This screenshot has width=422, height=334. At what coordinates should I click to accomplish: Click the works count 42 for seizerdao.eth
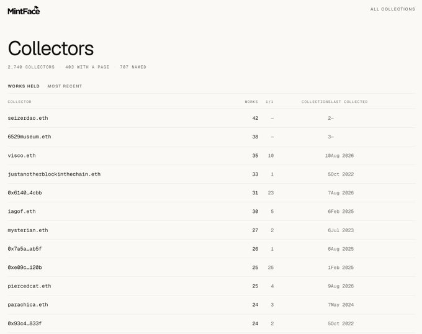pyautogui.click(x=255, y=118)
